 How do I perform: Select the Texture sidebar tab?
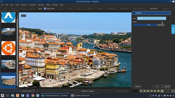point(173,29)
